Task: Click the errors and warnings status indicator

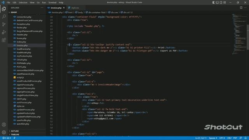Action: (x=7, y=138)
